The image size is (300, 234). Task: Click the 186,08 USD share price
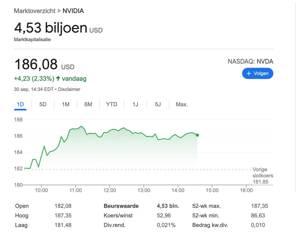[x=36, y=65]
